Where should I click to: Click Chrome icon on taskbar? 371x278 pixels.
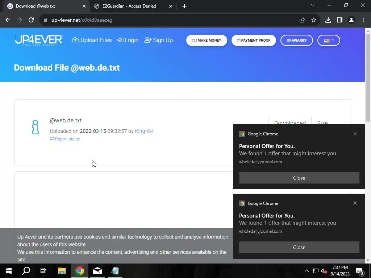(80, 271)
